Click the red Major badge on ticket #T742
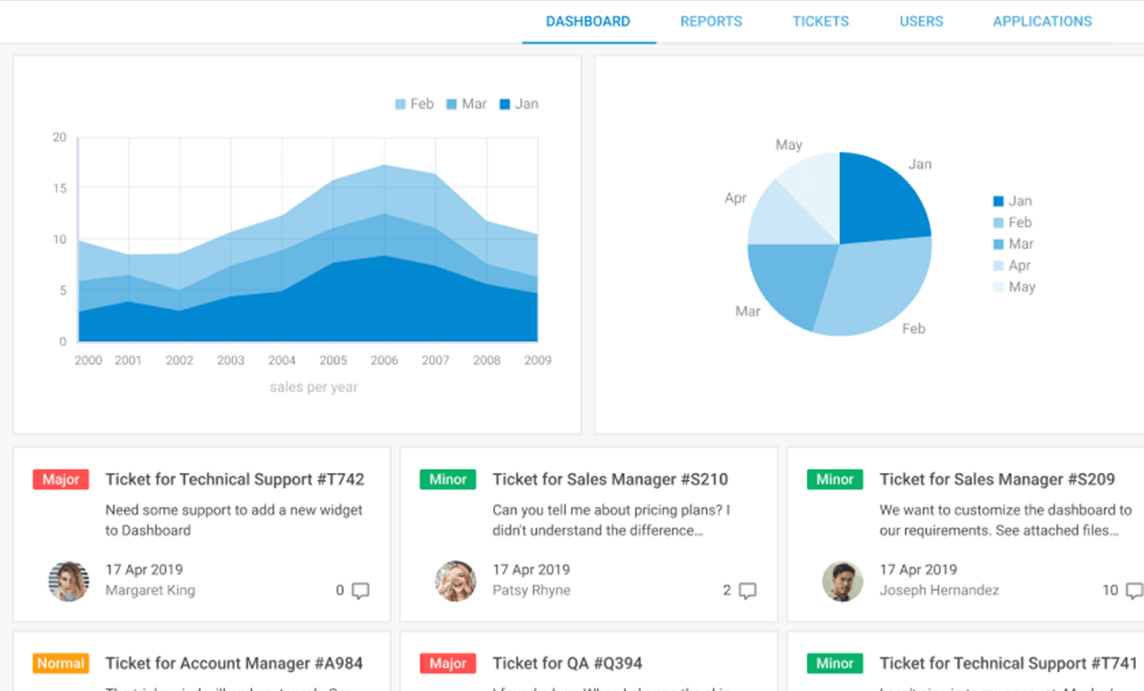 point(61,479)
